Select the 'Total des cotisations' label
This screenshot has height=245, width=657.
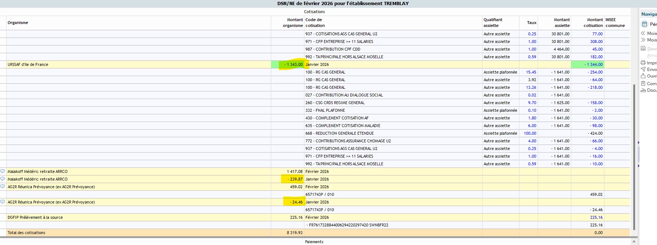click(x=26, y=233)
